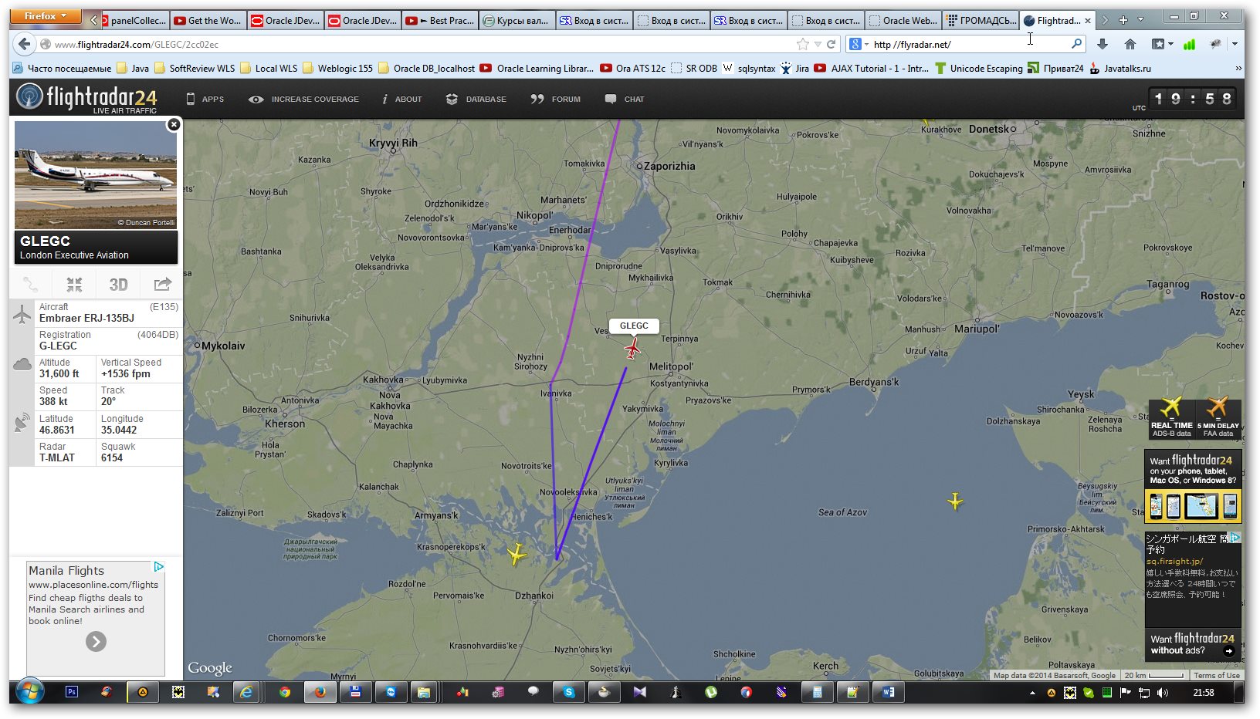
Task: Open the Bookmarks menu button
Action: pyautogui.click(x=1161, y=44)
